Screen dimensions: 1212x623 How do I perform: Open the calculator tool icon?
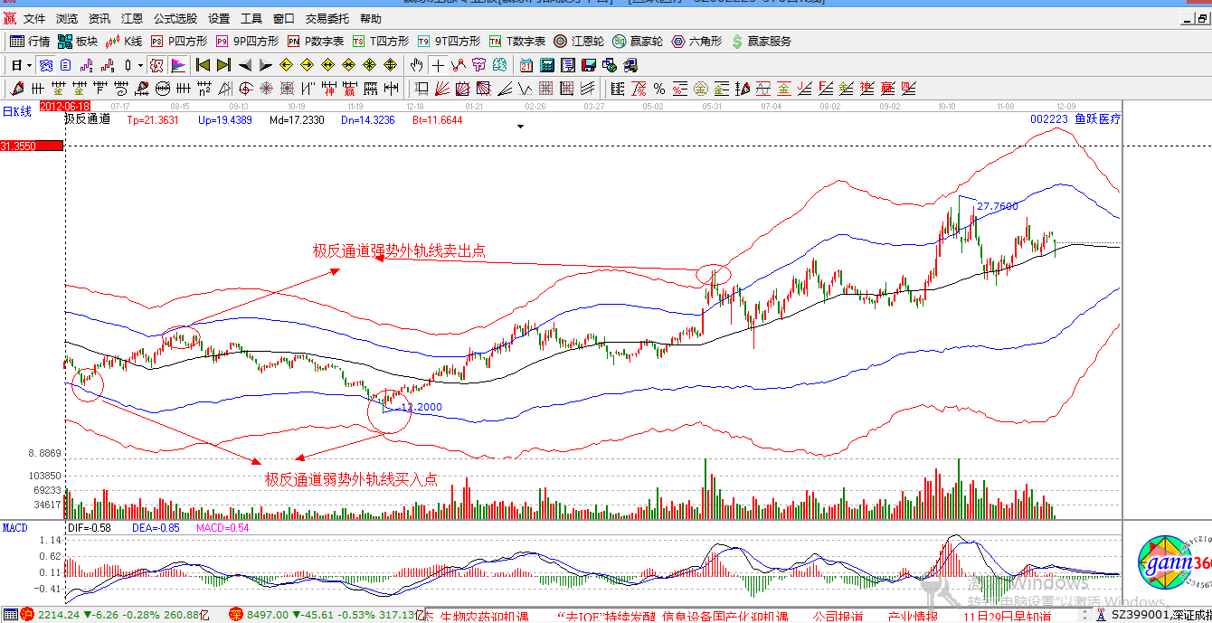(x=547, y=65)
